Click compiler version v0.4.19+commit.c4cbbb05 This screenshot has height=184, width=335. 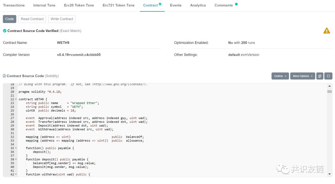tap(78, 55)
